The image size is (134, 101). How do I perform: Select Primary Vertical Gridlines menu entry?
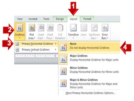coord(36,50)
